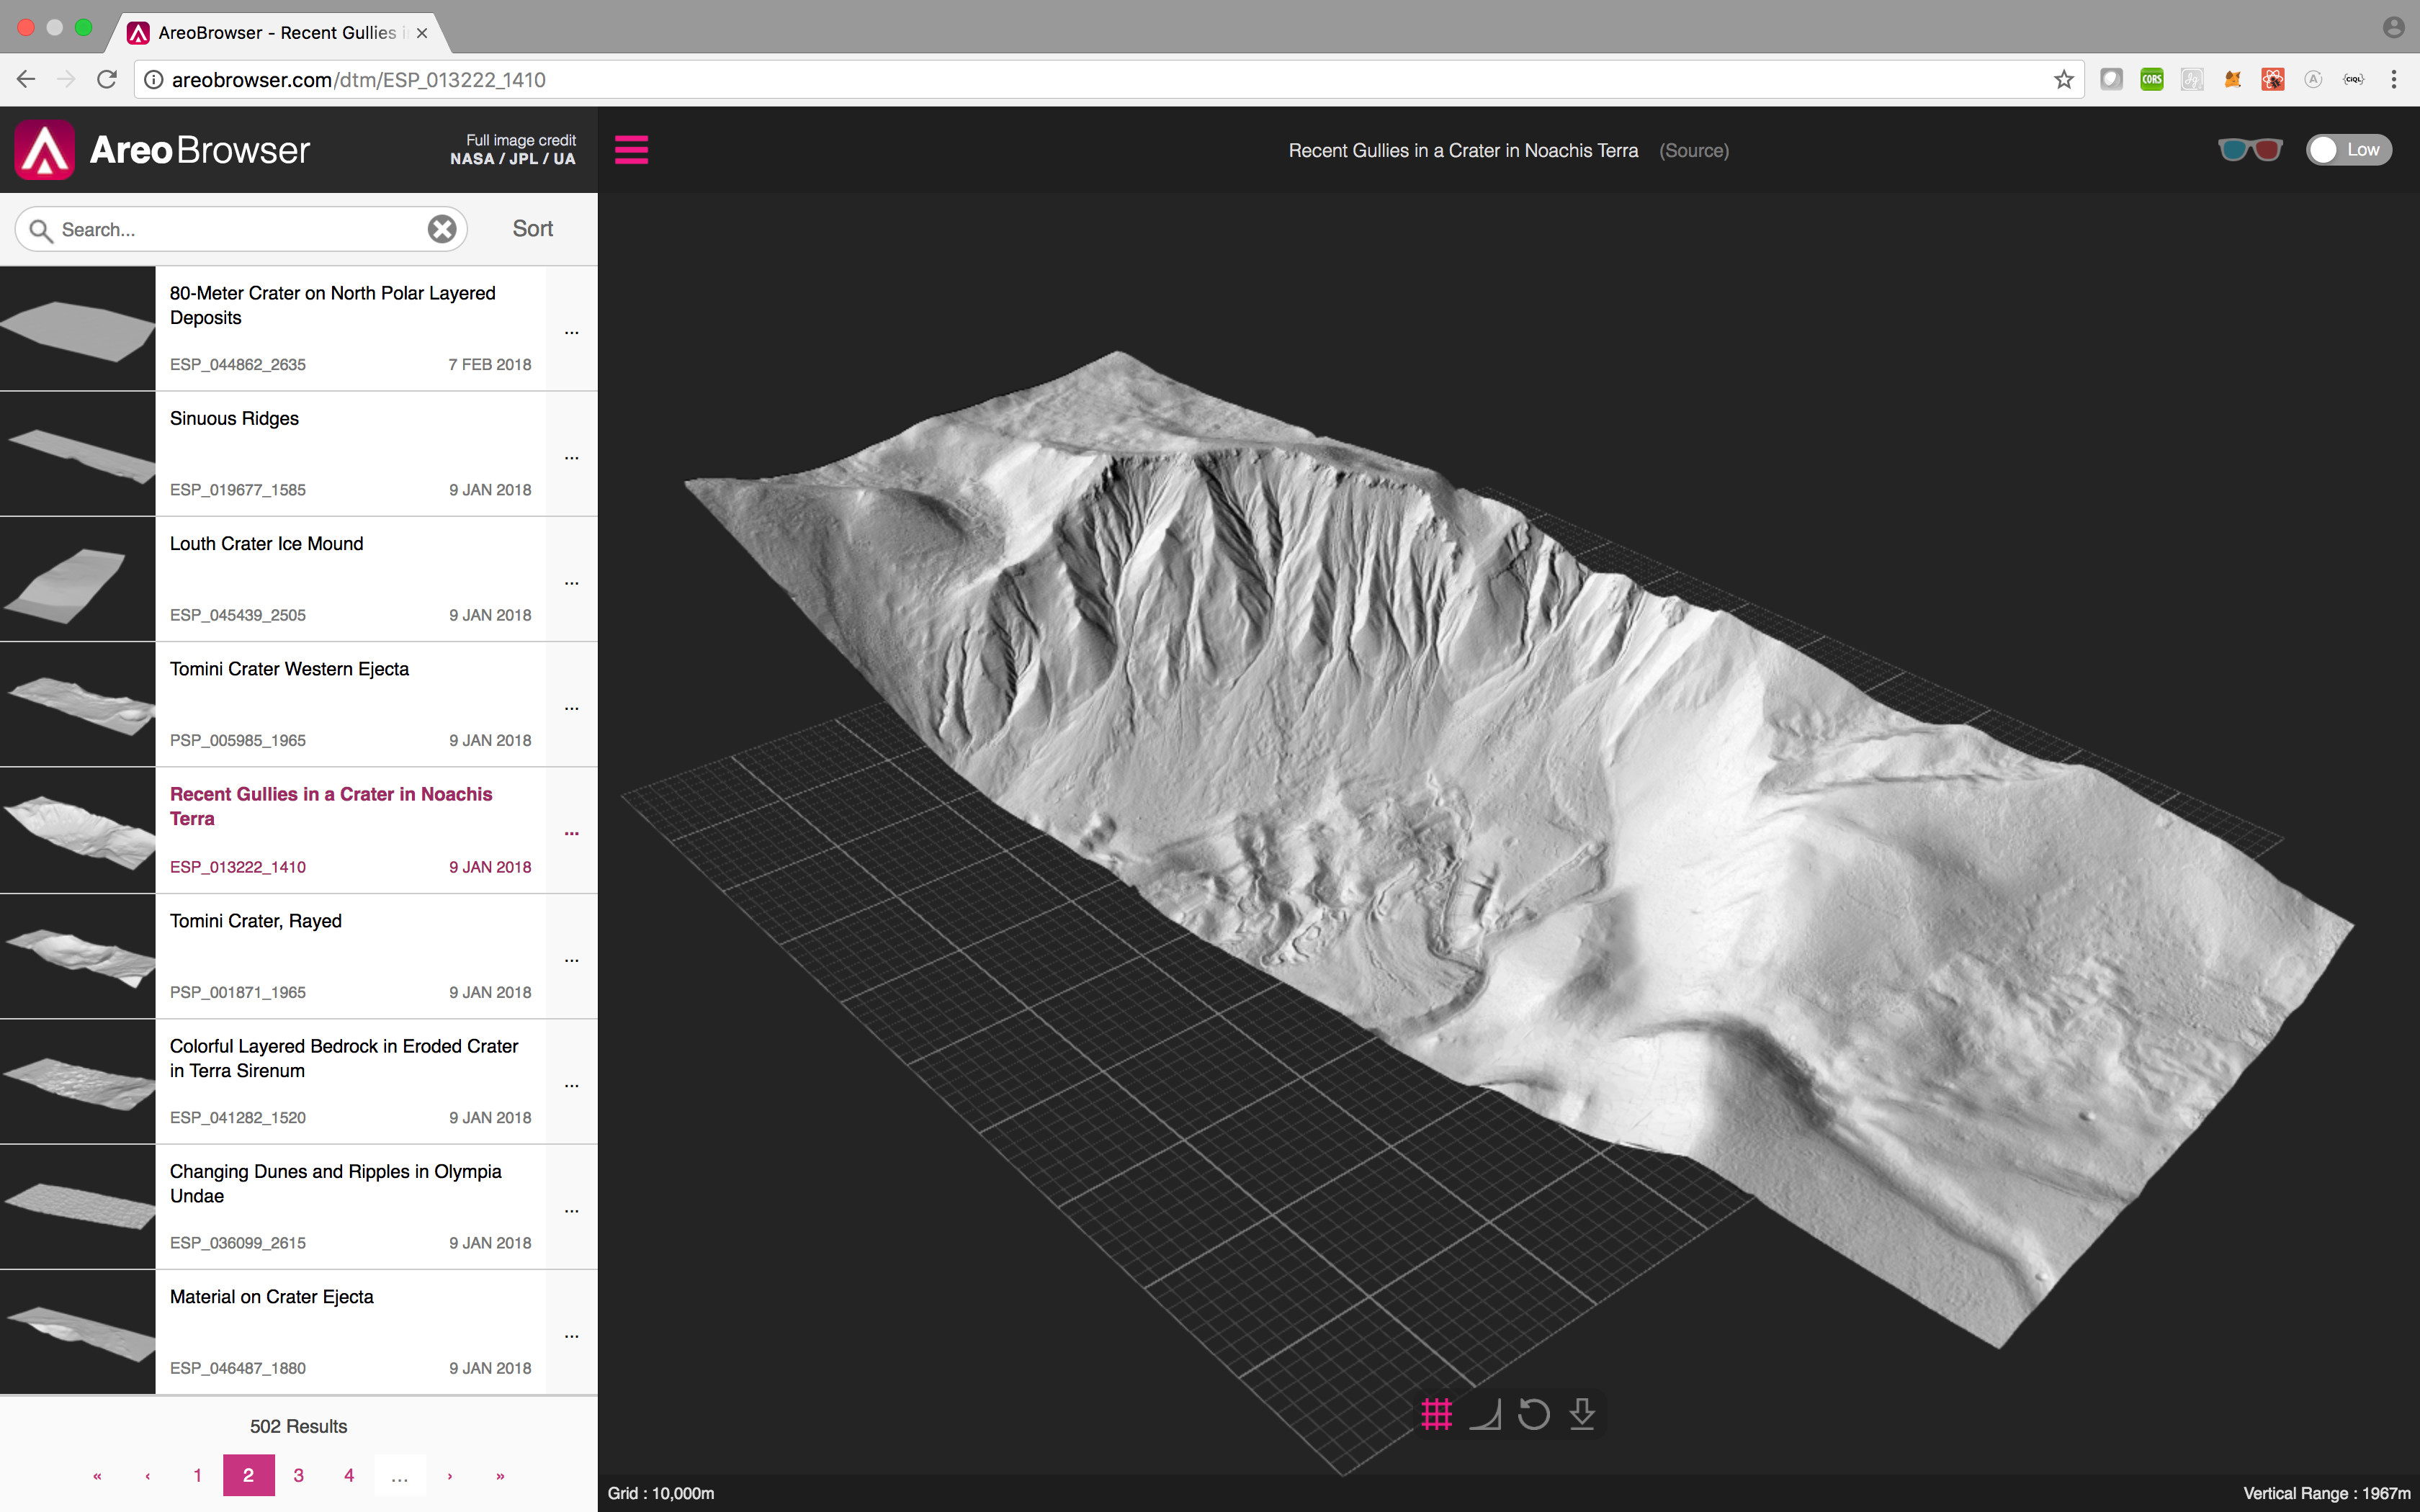Image resolution: width=2420 pixels, height=1512 pixels.
Task: Reload the page in browser
Action: pos(107,80)
